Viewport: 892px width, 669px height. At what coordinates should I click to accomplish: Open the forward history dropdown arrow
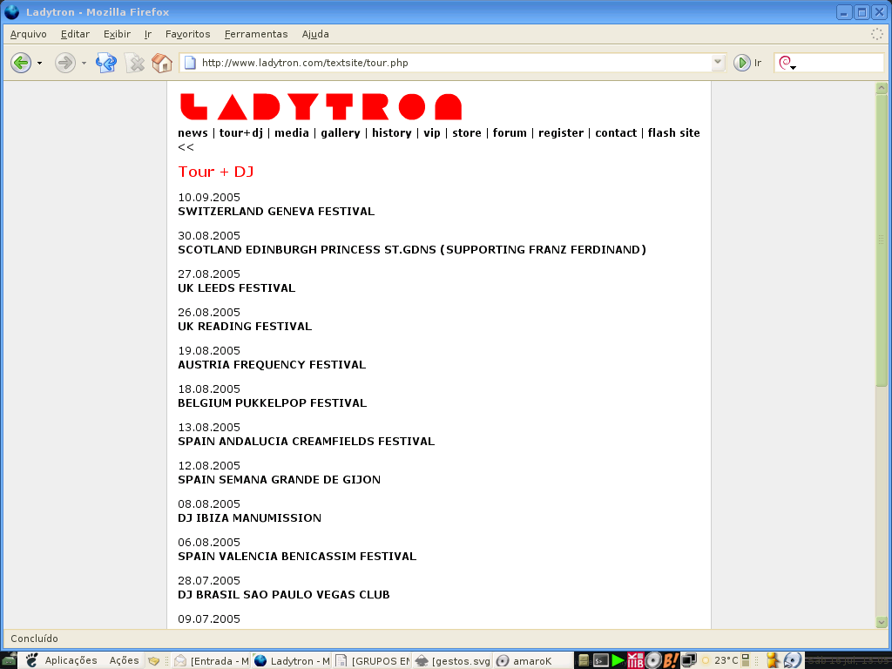click(x=84, y=63)
